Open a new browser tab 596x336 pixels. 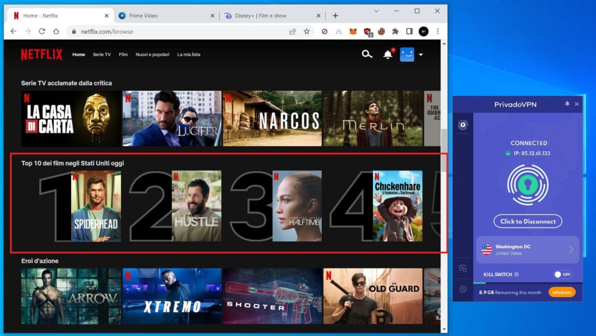tap(335, 16)
